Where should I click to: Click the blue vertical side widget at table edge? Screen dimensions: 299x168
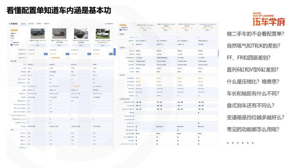click(x=114, y=52)
